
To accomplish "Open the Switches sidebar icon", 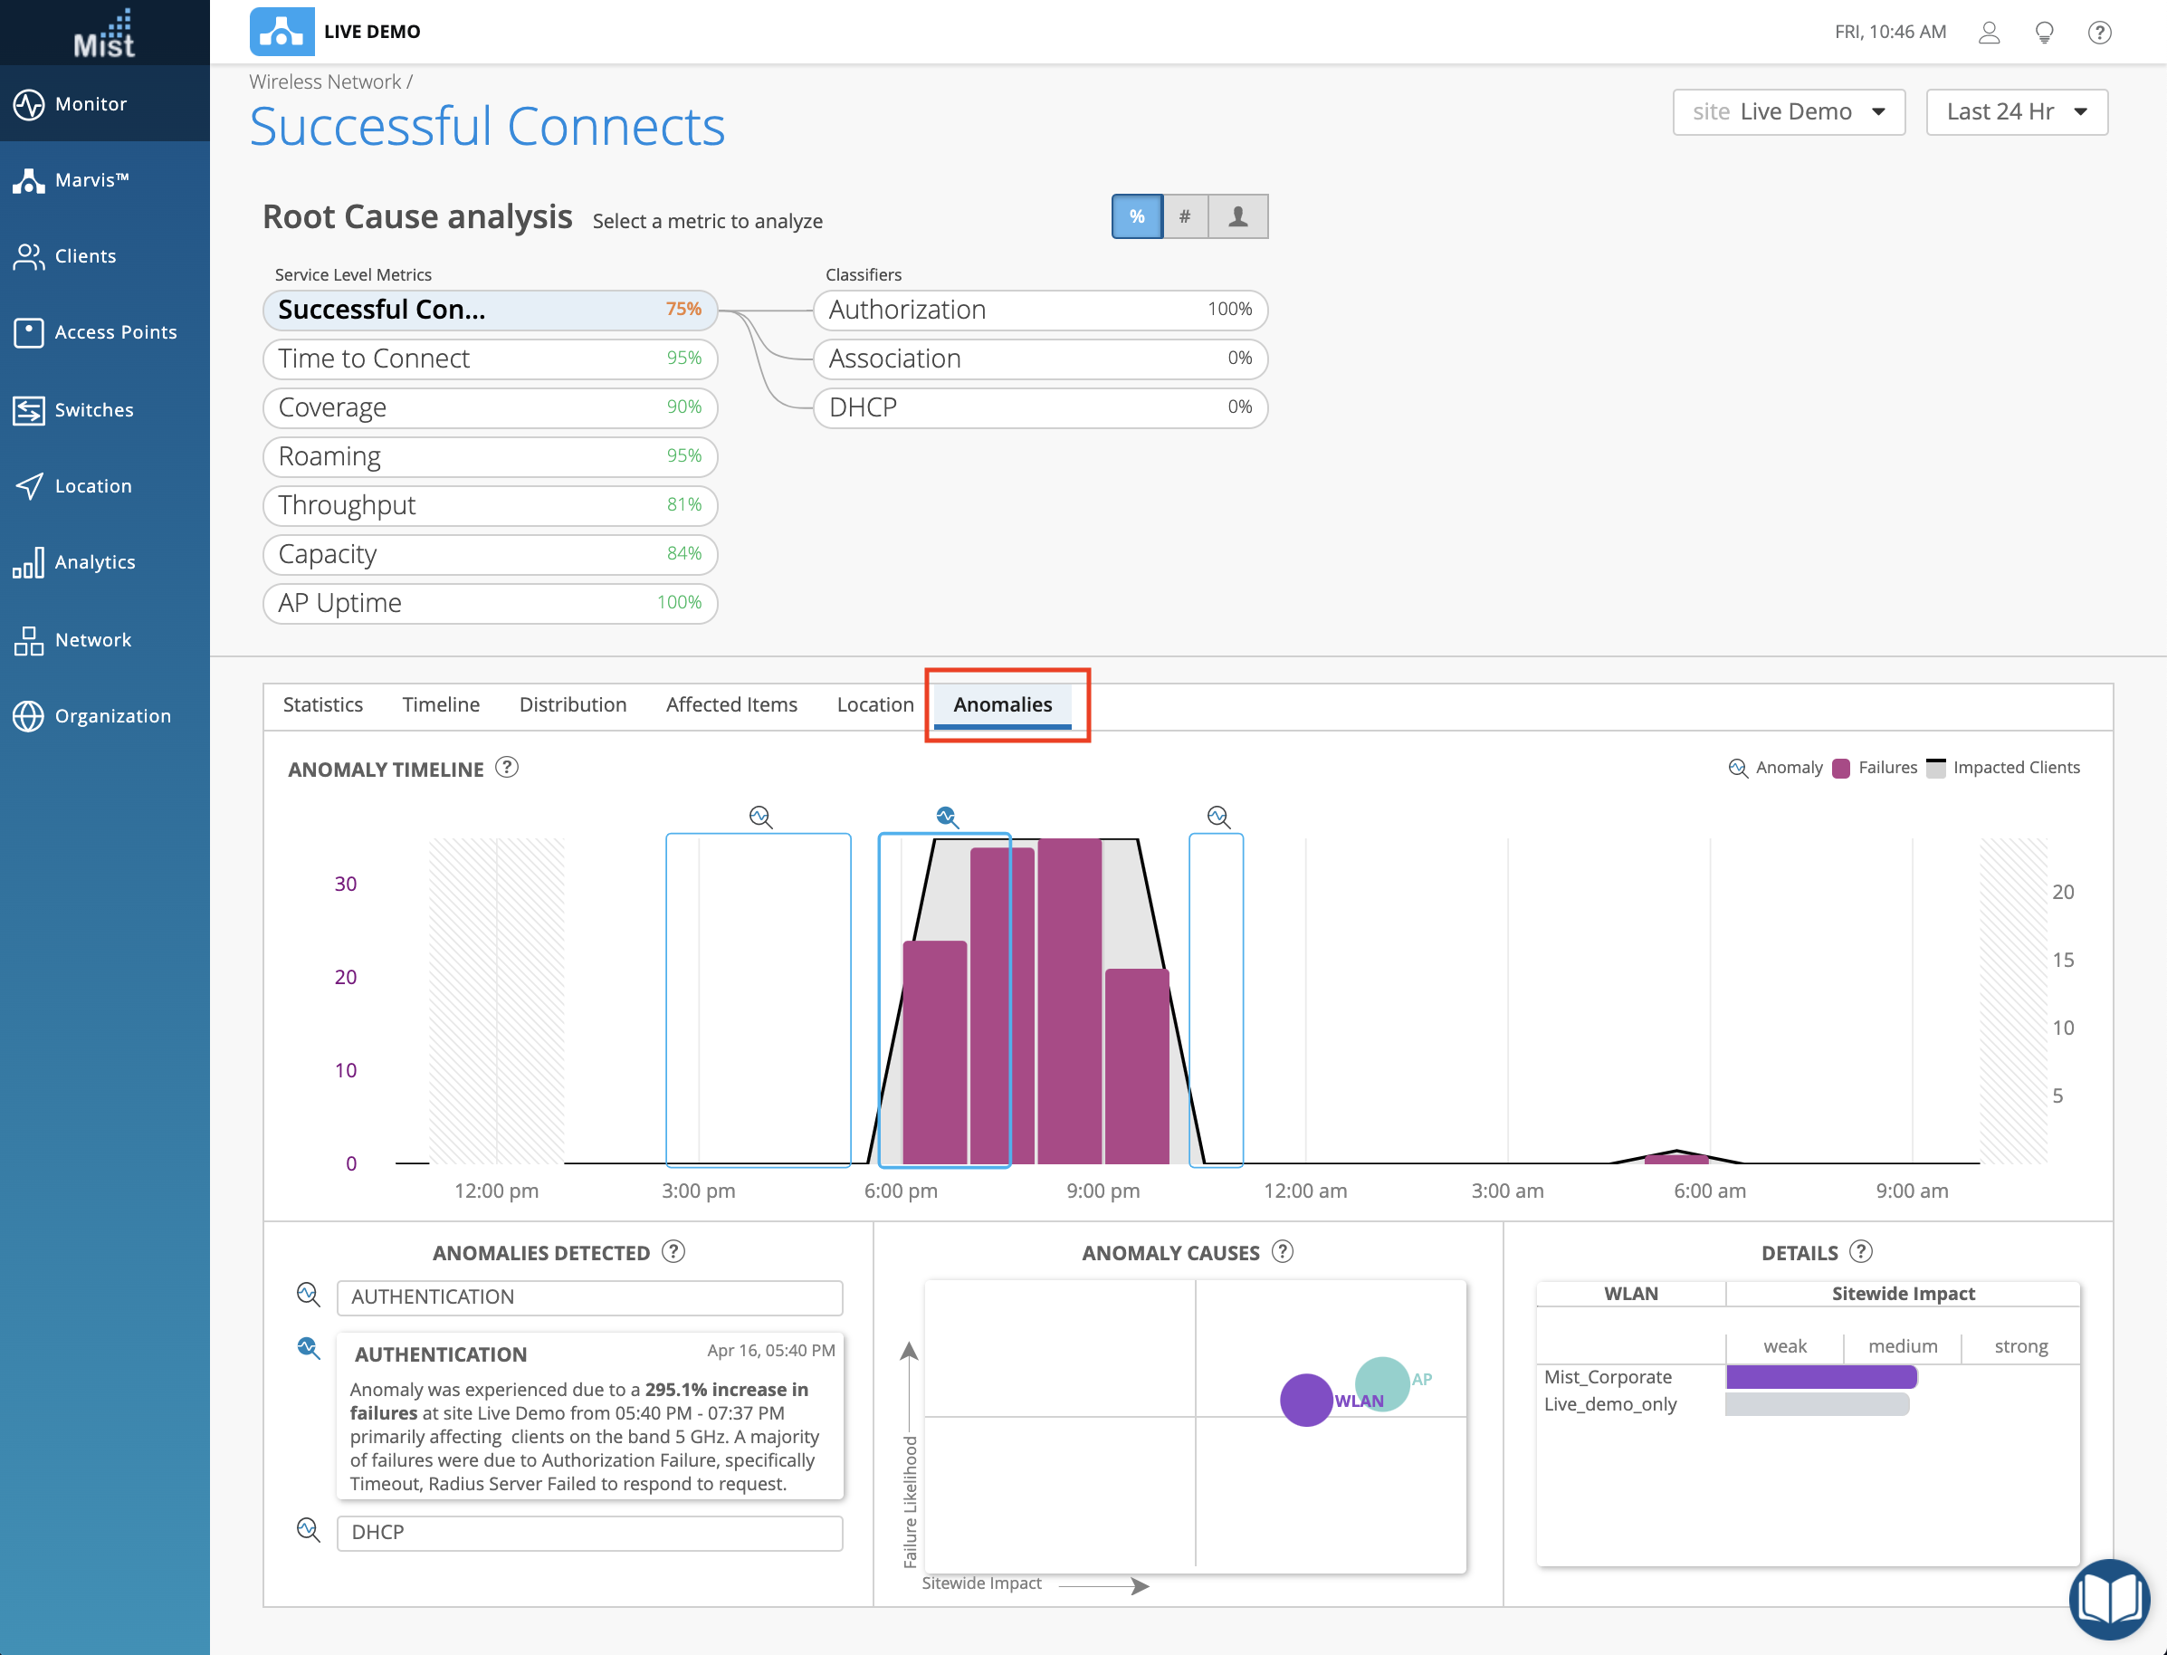I will click(x=30, y=410).
